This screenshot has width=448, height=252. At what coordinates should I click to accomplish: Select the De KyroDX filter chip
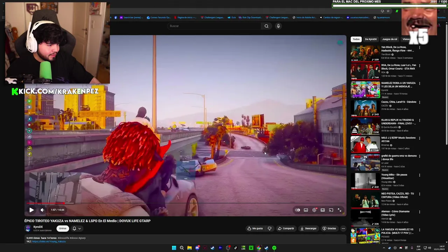tap(371, 39)
